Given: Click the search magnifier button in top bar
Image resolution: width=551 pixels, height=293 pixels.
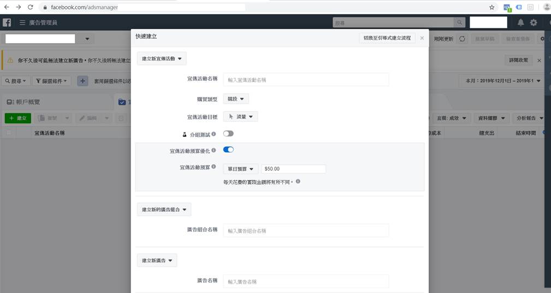Looking at the screenshot, I should pyautogui.click(x=459, y=22).
